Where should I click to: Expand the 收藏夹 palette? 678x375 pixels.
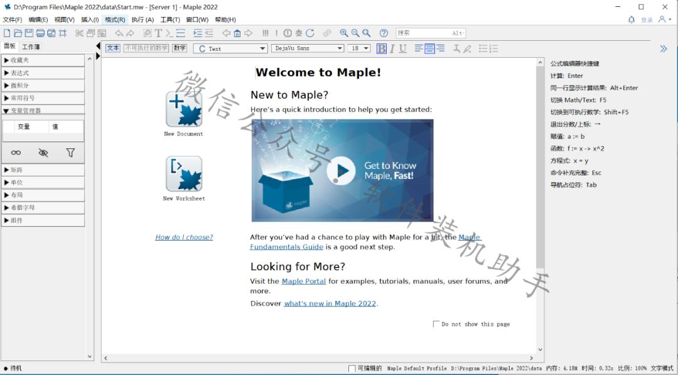coord(43,60)
